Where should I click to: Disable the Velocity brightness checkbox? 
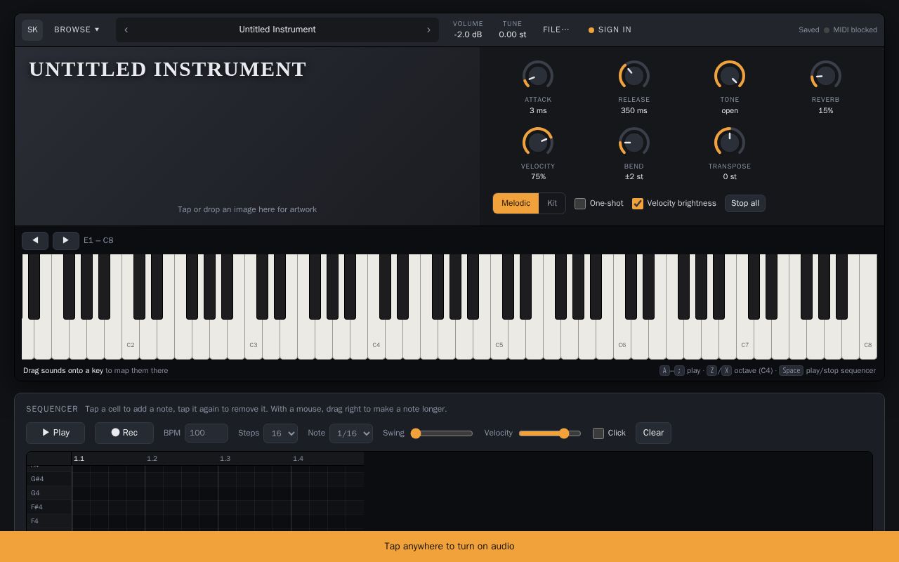[x=638, y=204]
